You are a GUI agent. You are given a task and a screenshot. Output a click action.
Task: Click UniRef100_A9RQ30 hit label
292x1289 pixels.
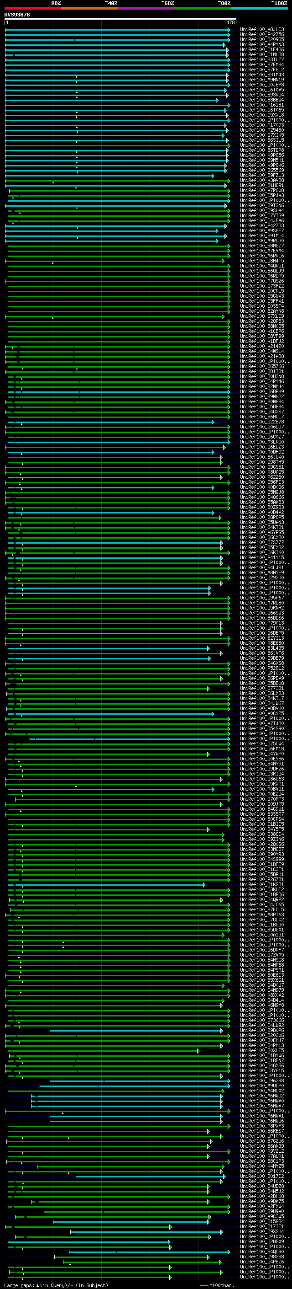pyautogui.click(x=262, y=241)
